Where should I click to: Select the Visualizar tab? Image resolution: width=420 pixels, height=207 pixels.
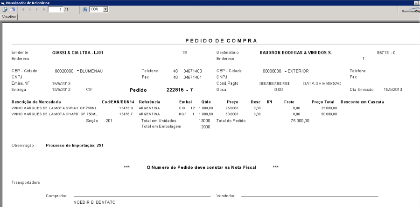[x=9, y=17]
